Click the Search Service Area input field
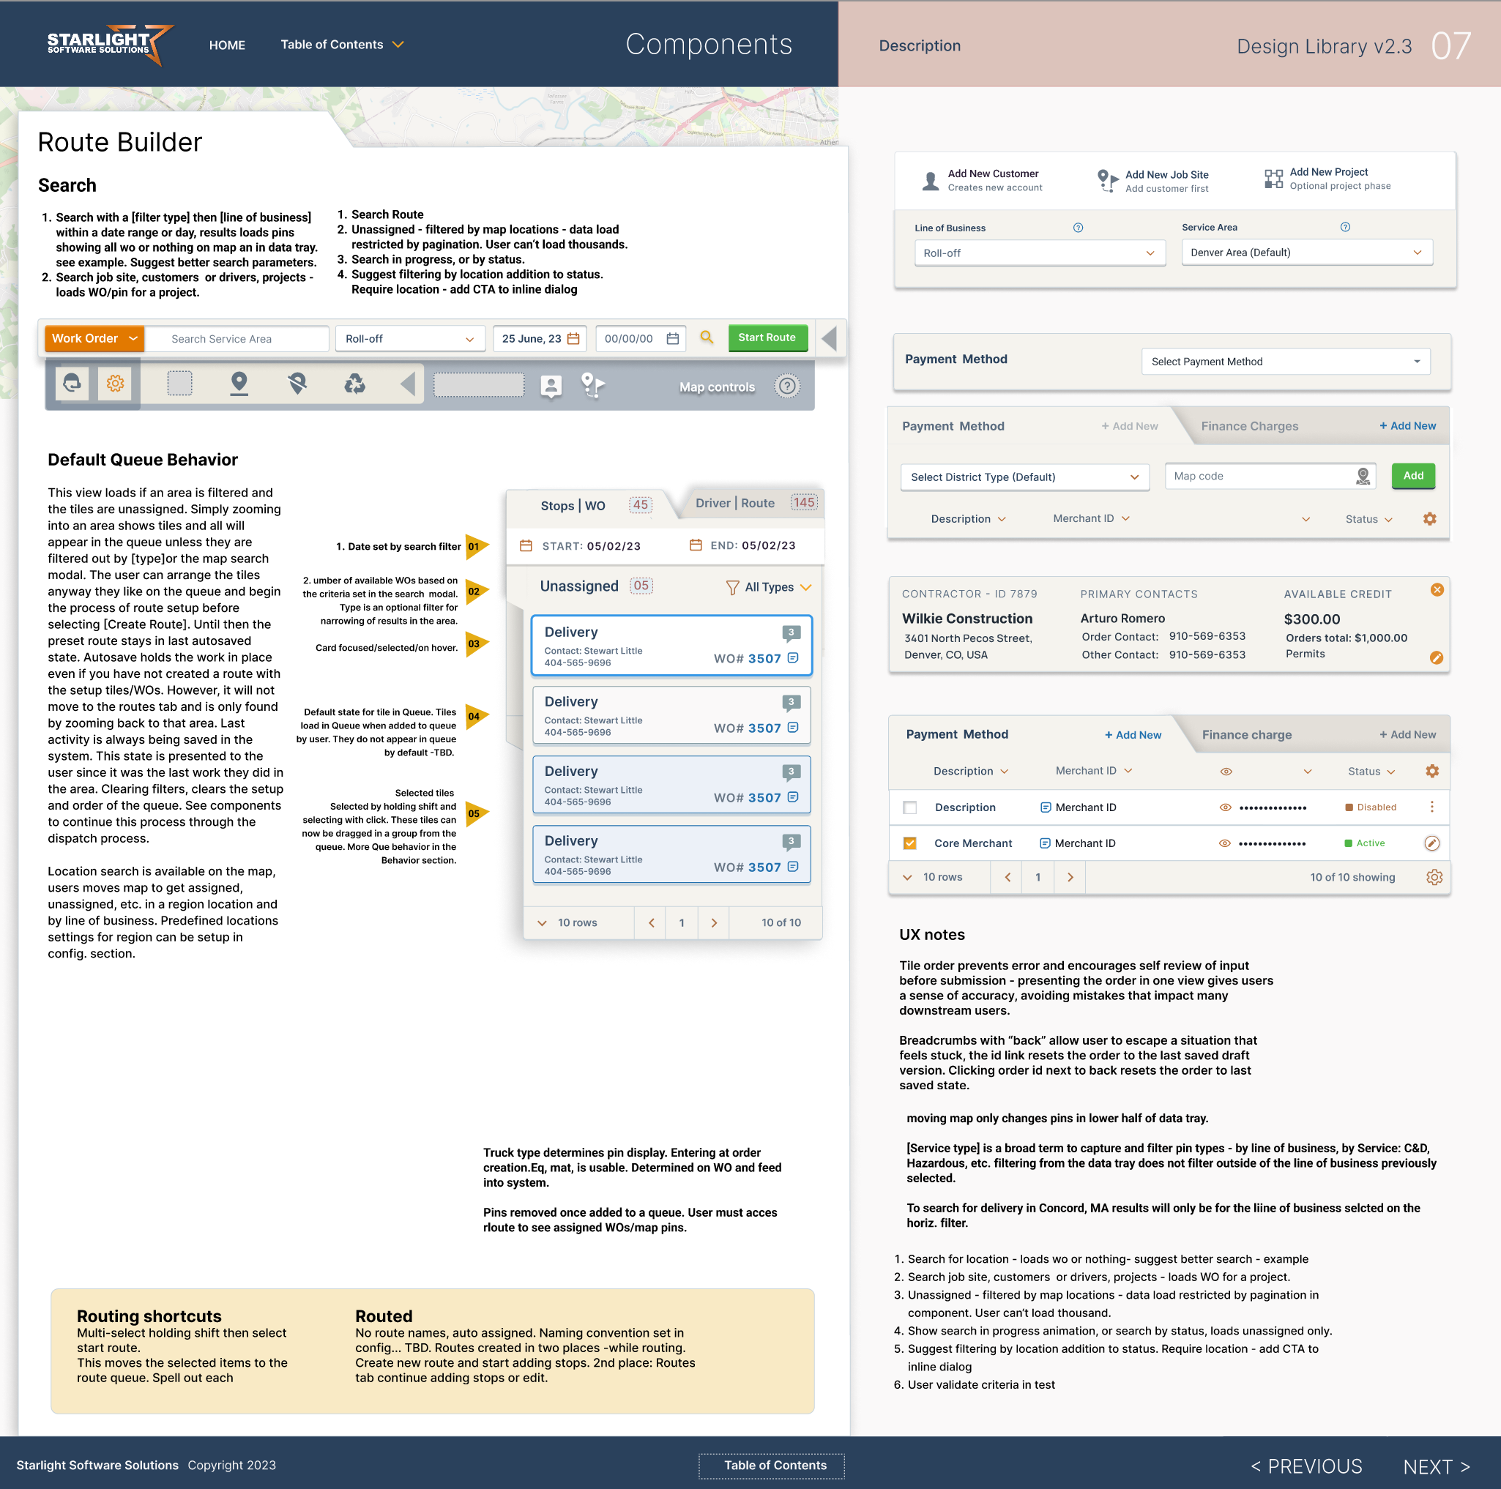The height and width of the screenshot is (1489, 1501). pos(238,339)
